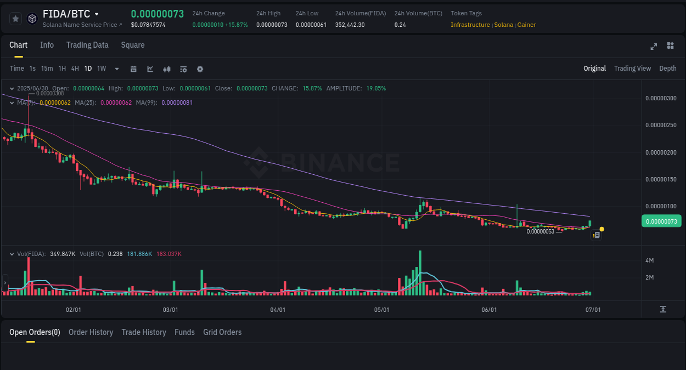The height and width of the screenshot is (370, 686).
Task: Open the Trade History tab
Action: coord(144,332)
